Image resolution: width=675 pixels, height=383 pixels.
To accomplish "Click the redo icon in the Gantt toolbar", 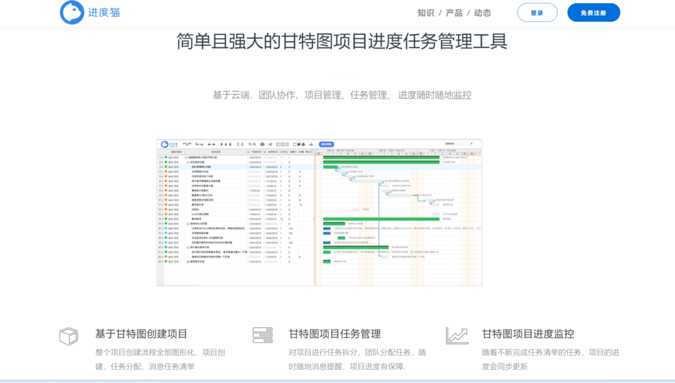I will tap(190, 144).
